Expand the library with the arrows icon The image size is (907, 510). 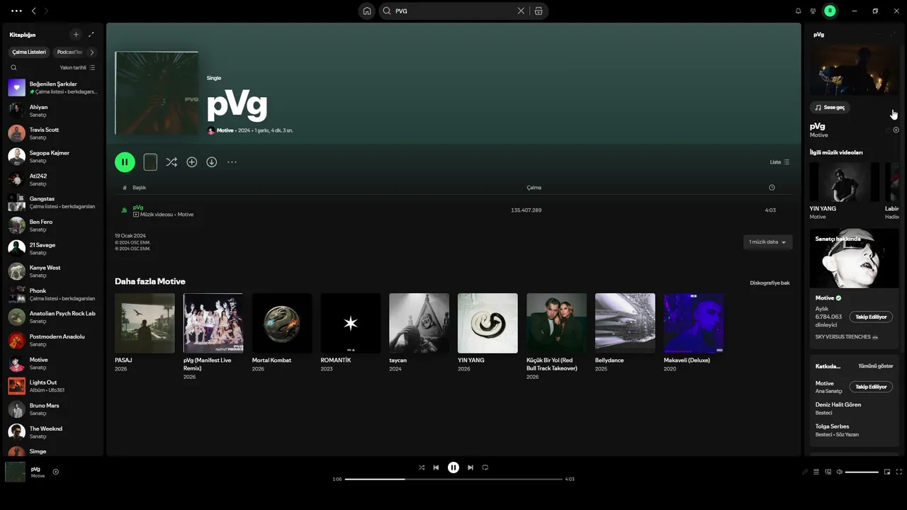(91, 34)
